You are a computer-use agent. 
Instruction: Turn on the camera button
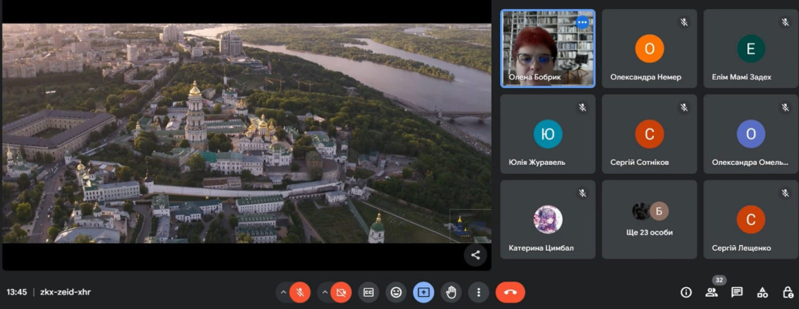(340, 292)
